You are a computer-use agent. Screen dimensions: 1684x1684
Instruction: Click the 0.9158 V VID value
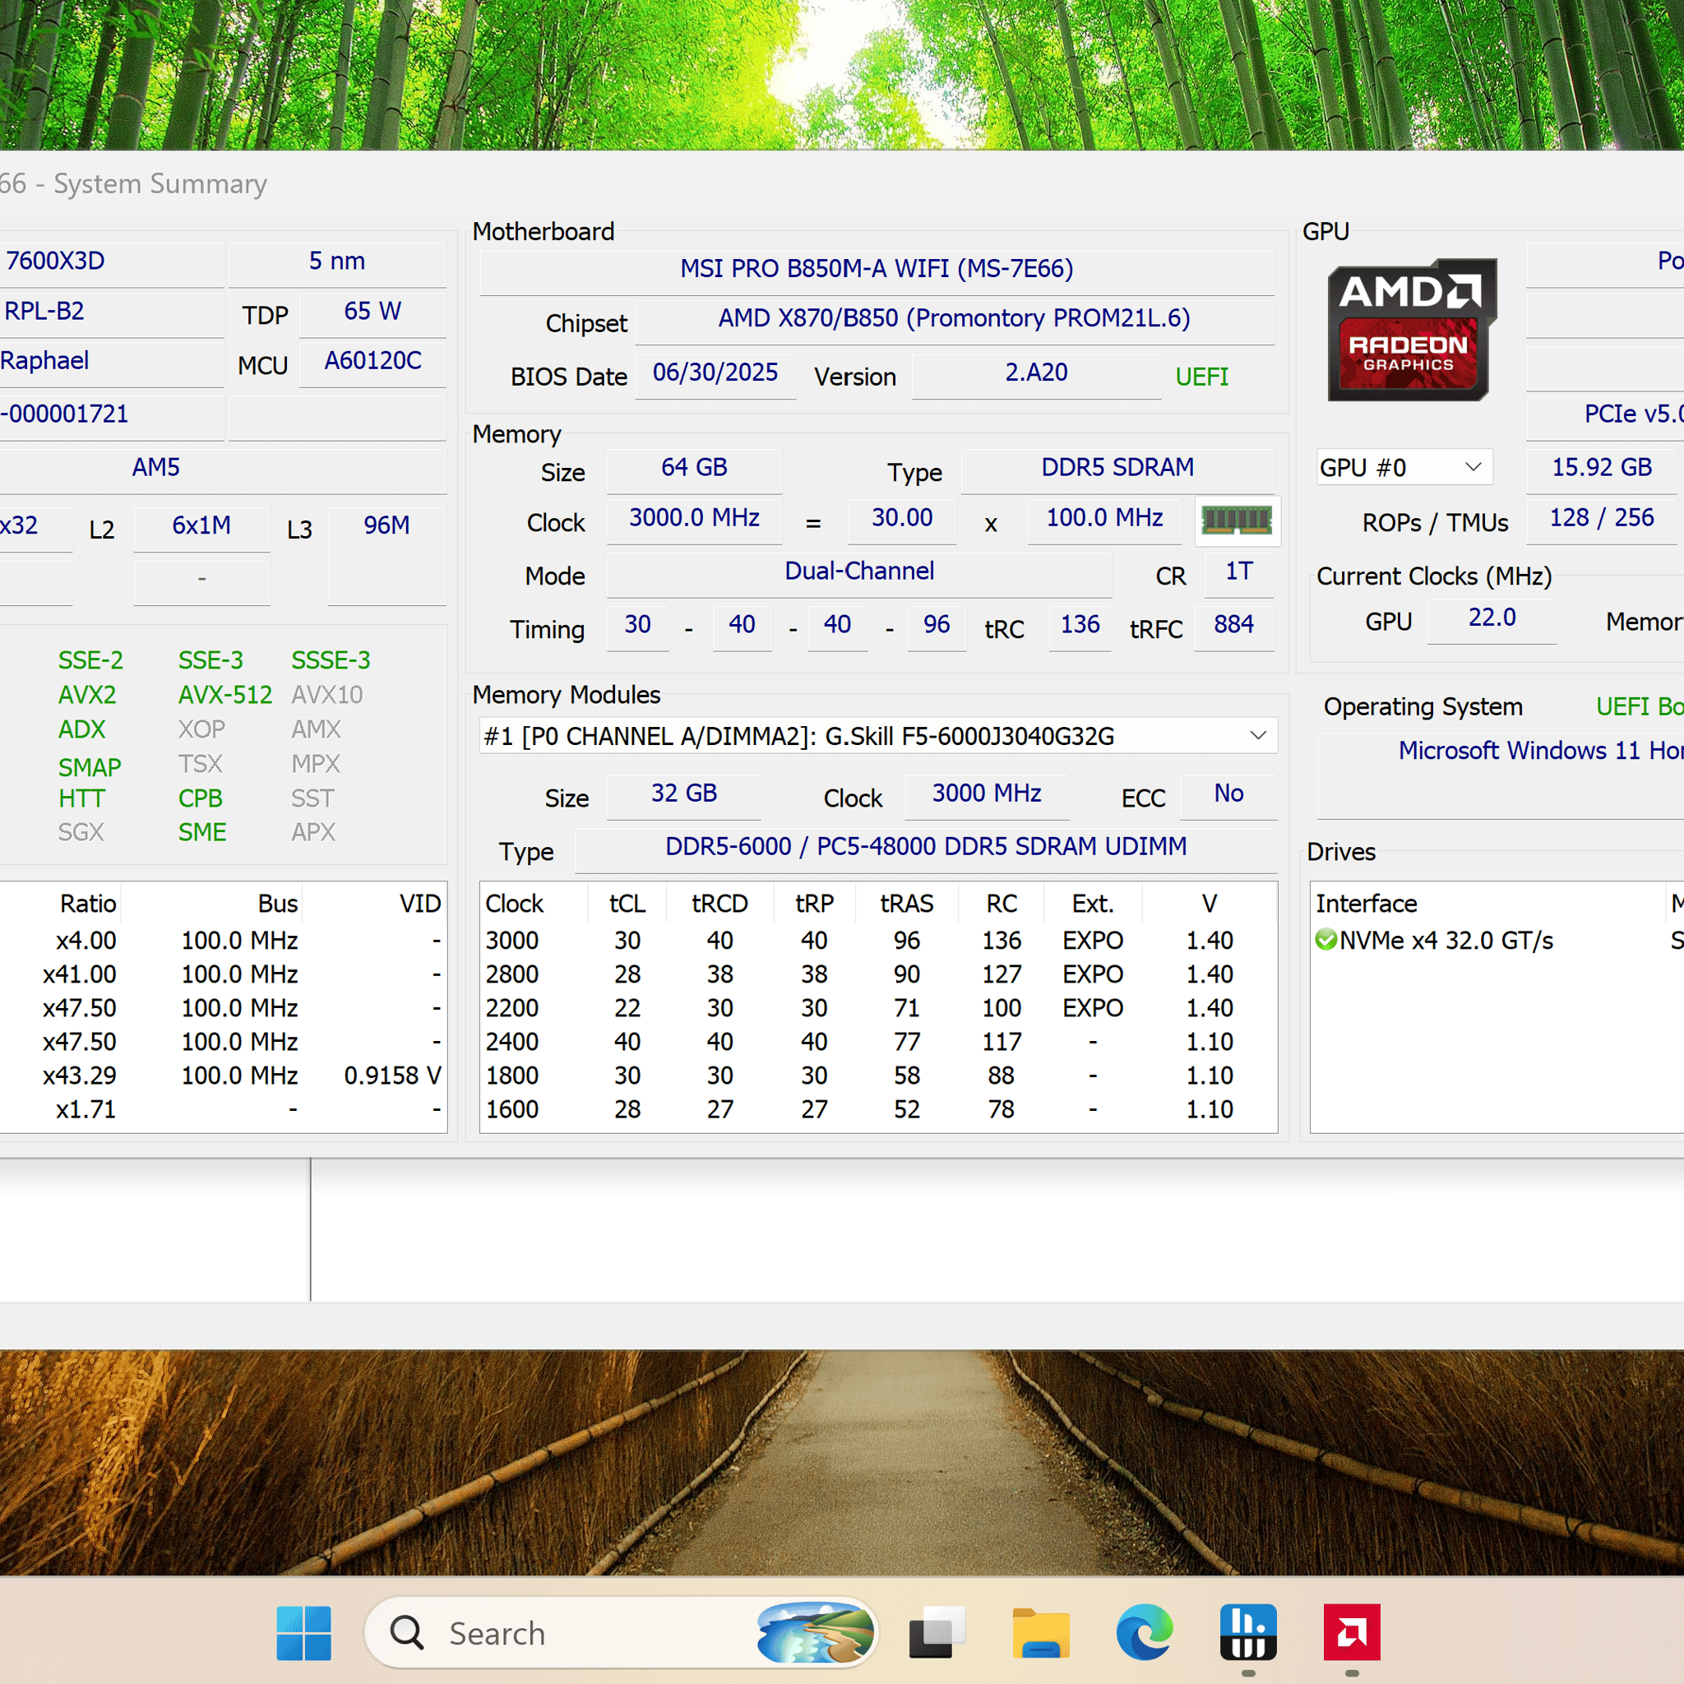point(392,1076)
